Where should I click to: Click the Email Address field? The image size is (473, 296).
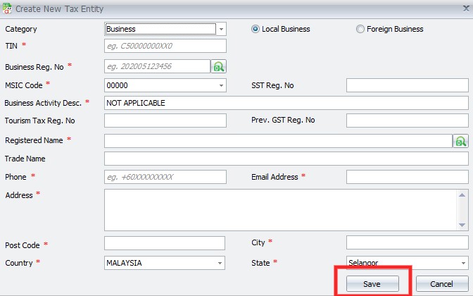click(407, 177)
